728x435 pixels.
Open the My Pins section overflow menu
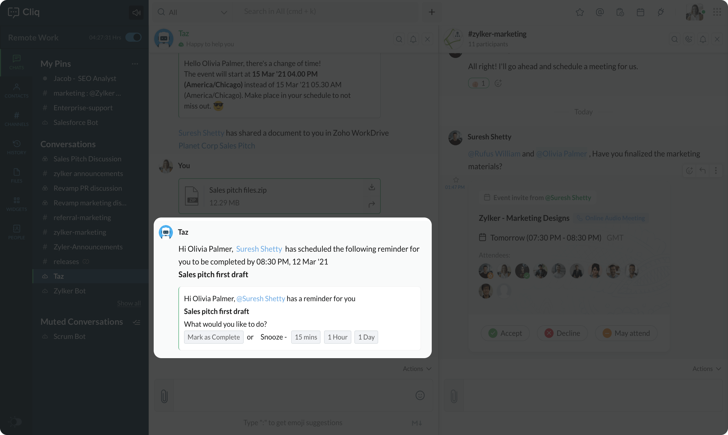[x=135, y=63]
